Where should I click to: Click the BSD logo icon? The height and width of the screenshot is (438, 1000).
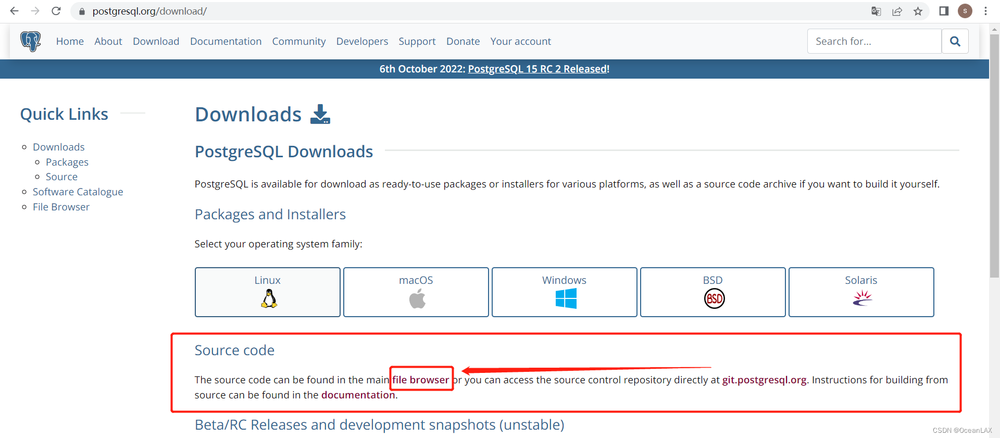click(714, 298)
